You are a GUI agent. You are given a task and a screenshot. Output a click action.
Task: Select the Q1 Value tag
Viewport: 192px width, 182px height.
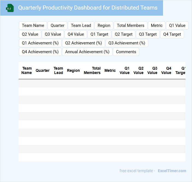(x=177, y=25)
